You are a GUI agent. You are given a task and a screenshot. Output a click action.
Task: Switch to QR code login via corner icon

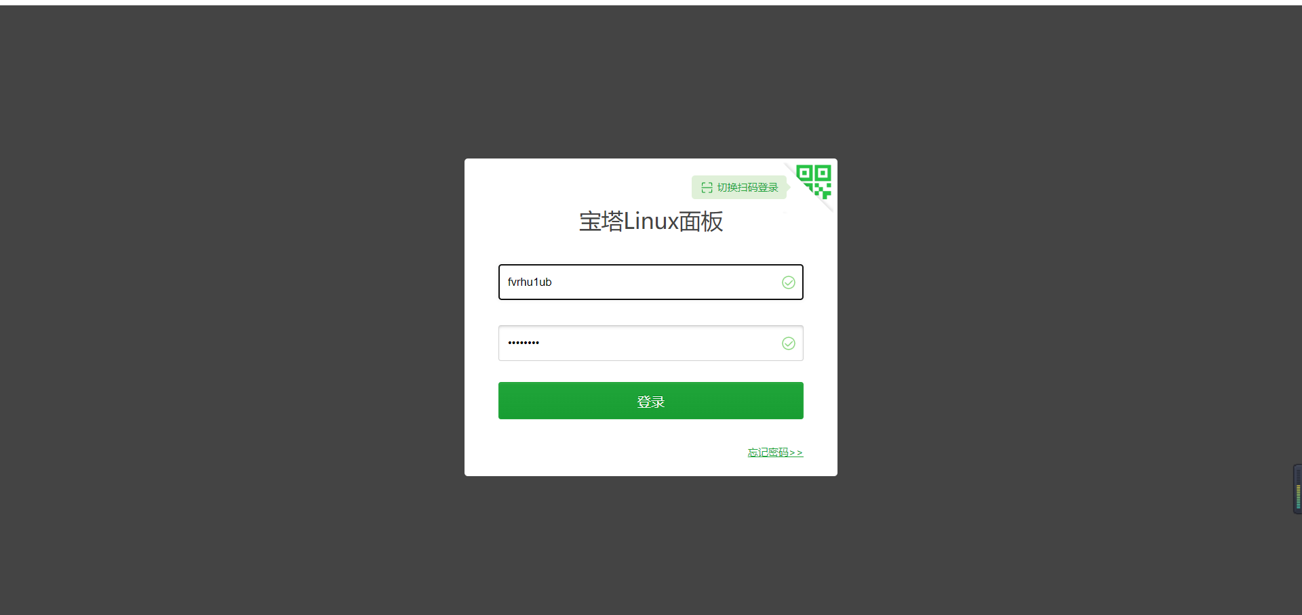(814, 181)
